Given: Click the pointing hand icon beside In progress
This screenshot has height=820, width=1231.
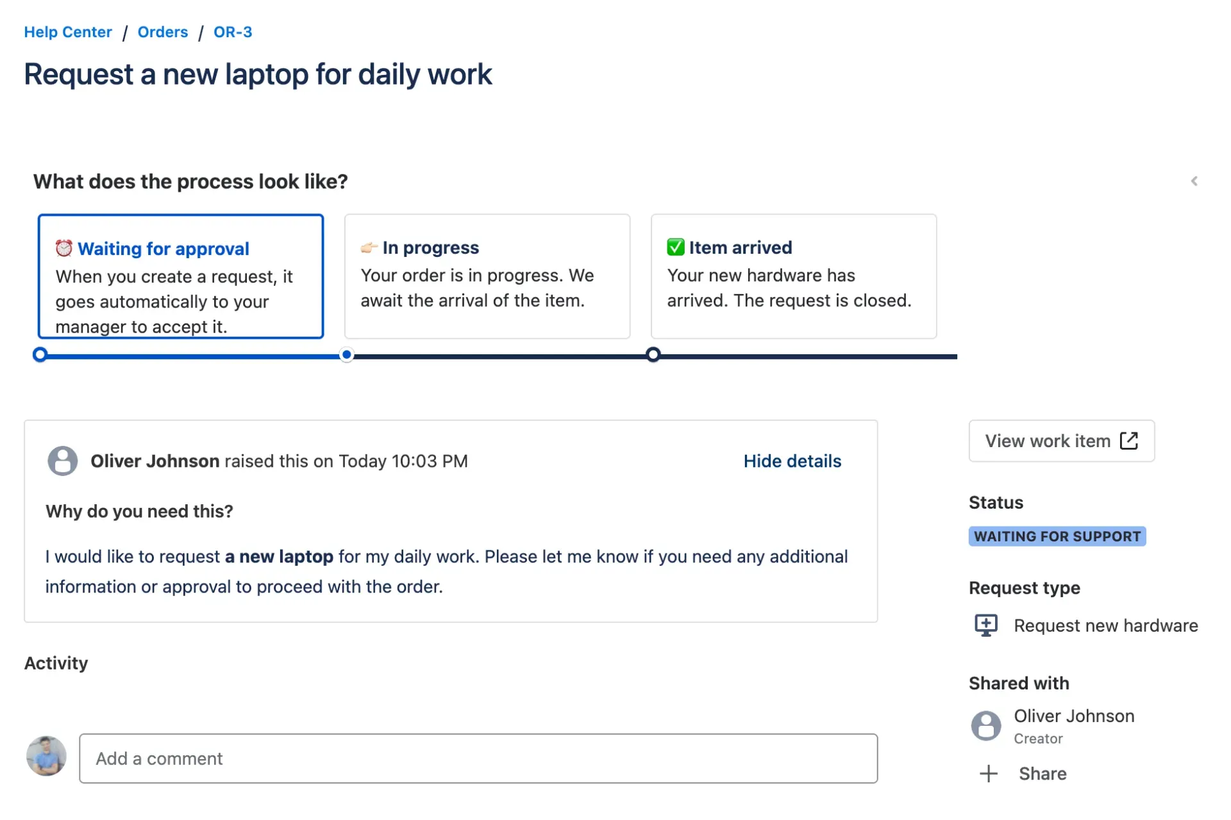Looking at the screenshot, I should point(369,247).
